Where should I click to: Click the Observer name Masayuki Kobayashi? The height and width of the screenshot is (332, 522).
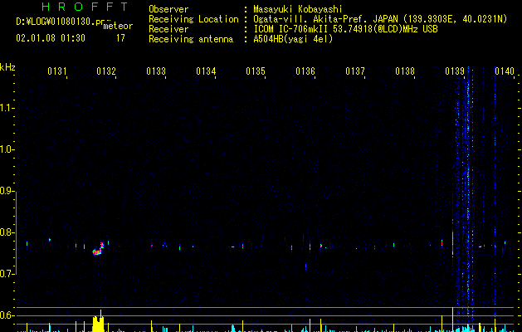(298, 9)
